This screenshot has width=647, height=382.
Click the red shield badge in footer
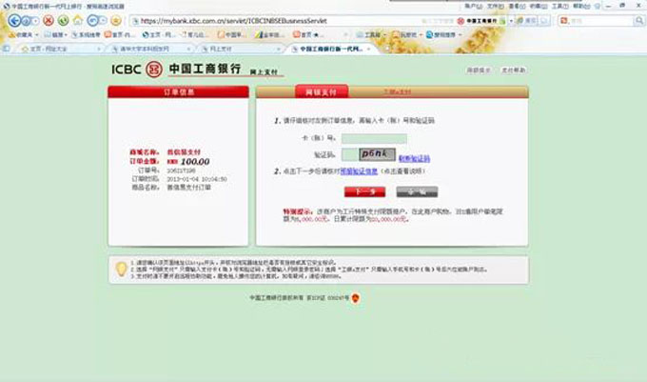pos(355,298)
